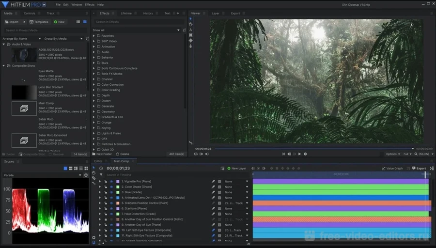Toggle the lock on the Starform layer
The width and height of the screenshot is (436, 248).
pyautogui.click(x=106, y=208)
